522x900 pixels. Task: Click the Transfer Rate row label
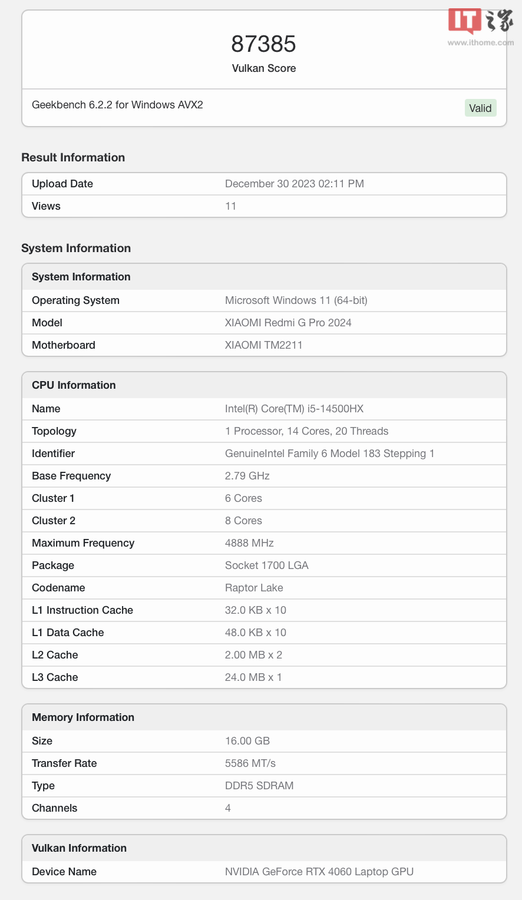point(64,763)
